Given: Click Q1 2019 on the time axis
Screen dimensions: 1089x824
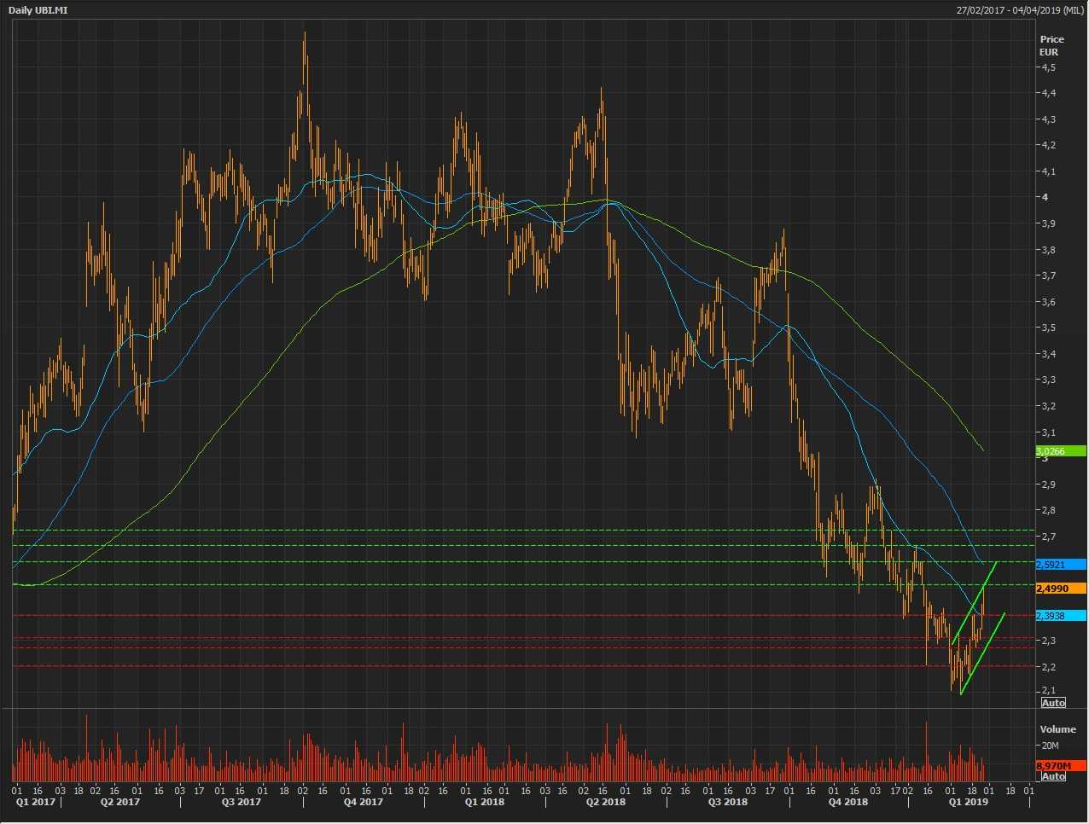Looking at the screenshot, I should (x=969, y=802).
